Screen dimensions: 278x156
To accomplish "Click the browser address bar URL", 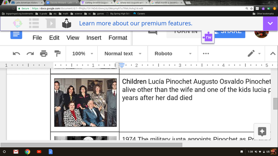I will (88, 9).
